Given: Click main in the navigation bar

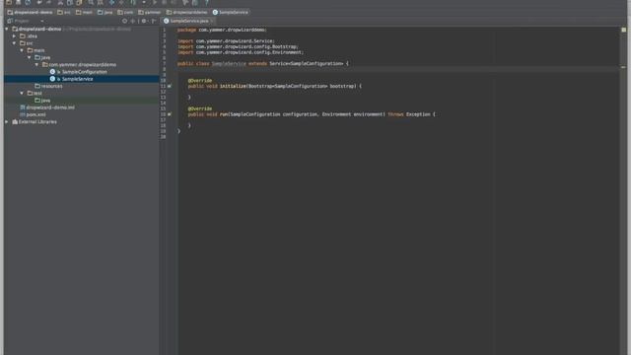Looking at the screenshot, I should pyautogui.click(x=84, y=12).
